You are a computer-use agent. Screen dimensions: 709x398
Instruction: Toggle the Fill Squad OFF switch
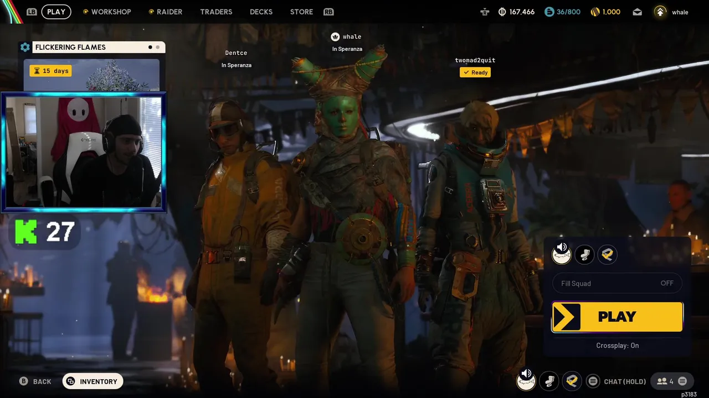pos(617,283)
